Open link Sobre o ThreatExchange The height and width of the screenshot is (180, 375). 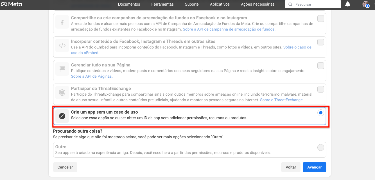pyautogui.click(x=282, y=100)
